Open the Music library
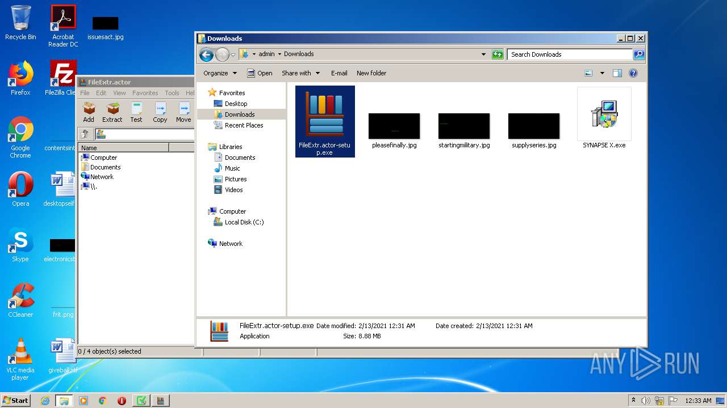727x408 pixels. (x=232, y=168)
